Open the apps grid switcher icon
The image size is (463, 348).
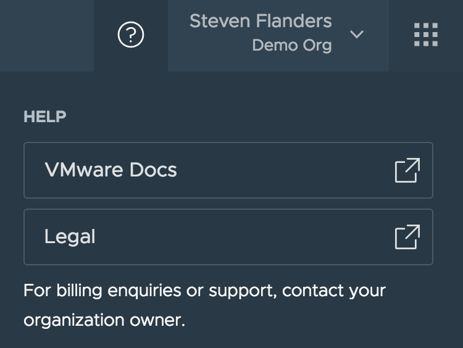pos(426,35)
